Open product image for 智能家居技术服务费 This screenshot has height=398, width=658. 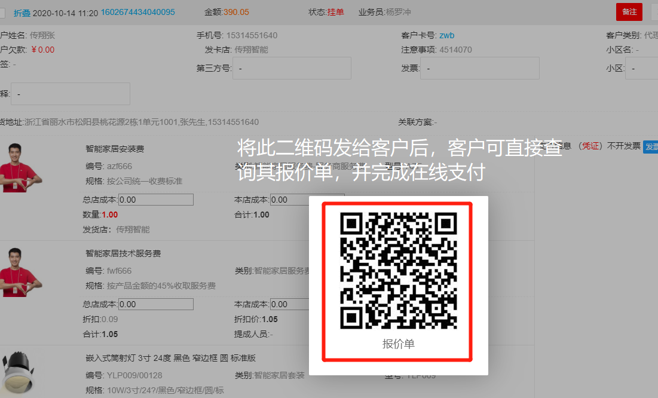tap(20, 272)
